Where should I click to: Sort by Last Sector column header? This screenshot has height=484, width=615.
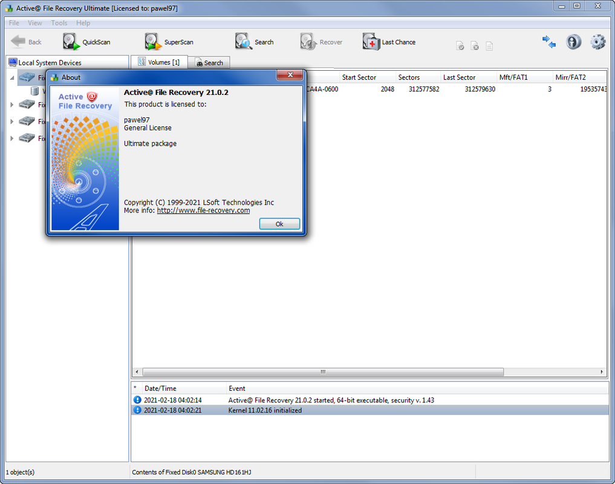pyautogui.click(x=468, y=77)
